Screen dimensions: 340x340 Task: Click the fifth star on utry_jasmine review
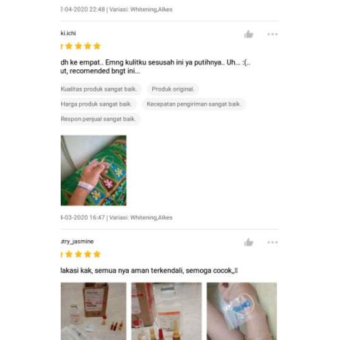tap(97, 254)
